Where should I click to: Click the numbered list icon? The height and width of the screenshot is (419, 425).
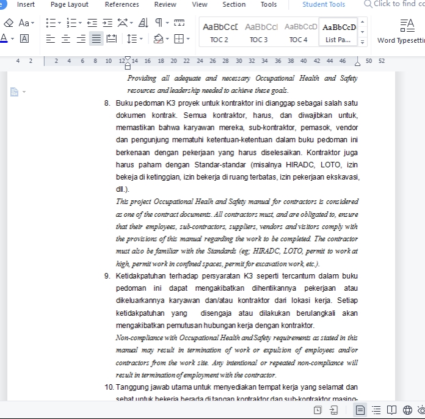71,23
